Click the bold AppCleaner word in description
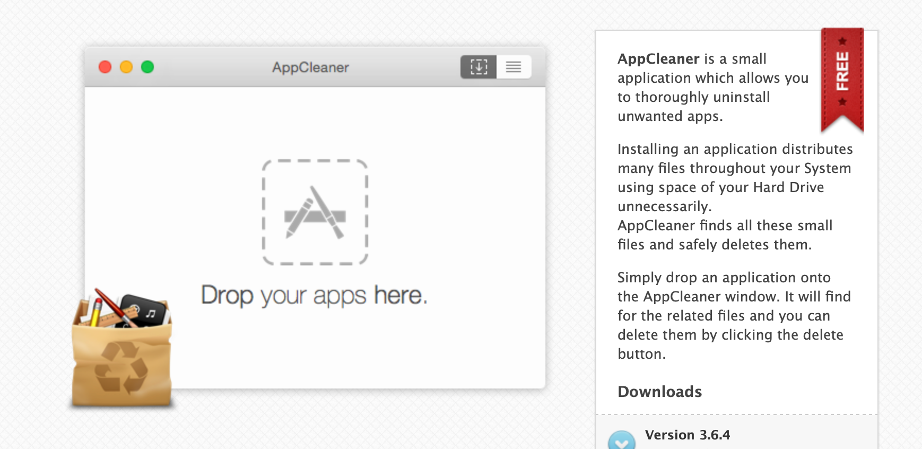Viewport: 922px width, 449px height. (x=658, y=59)
